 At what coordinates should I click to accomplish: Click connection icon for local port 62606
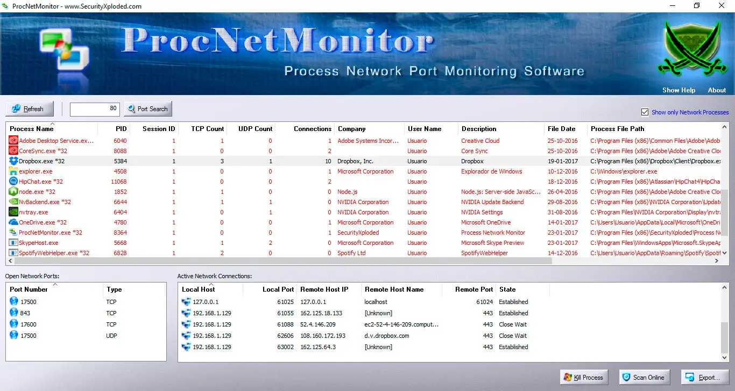(x=186, y=336)
